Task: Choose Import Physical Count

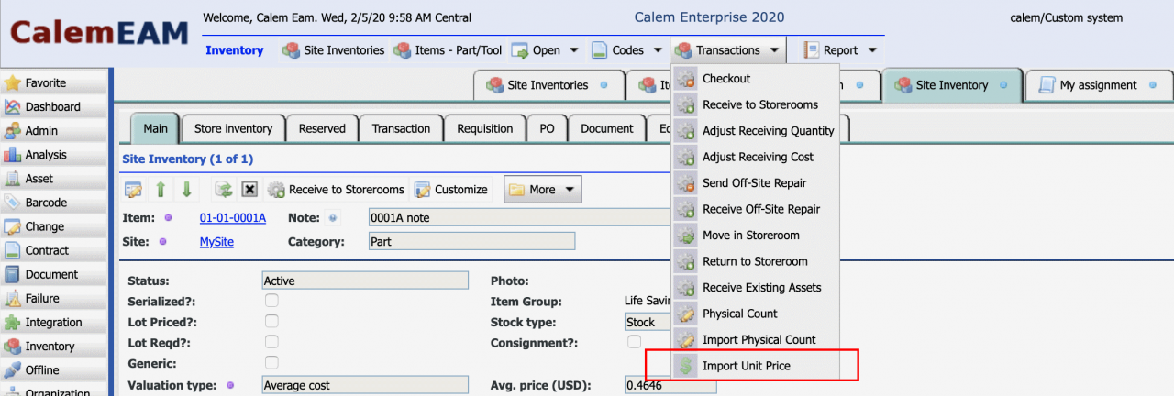Action: [x=755, y=339]
